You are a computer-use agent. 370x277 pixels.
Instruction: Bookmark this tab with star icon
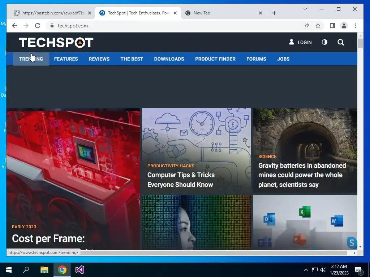click(318, 26)
